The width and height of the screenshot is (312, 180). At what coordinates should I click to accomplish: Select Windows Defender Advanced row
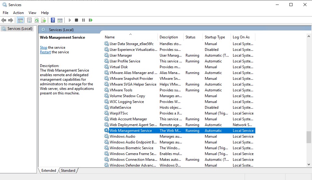179,165
